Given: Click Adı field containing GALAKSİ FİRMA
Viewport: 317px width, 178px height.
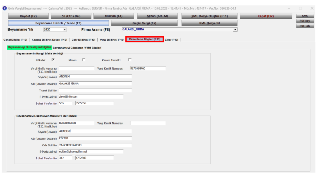Looking at the screenshot, I should [95, 83].
